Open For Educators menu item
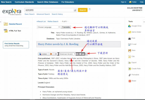The image size is (145, 100). 68,2
